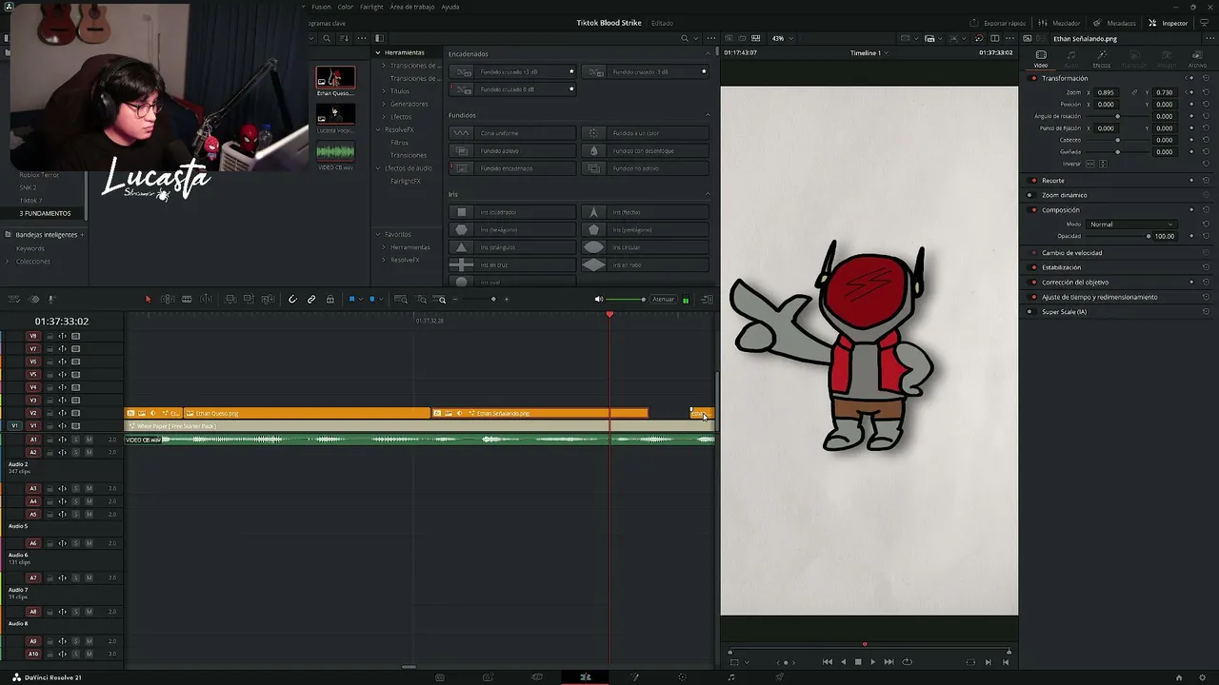Image resolution: width=1219 pixels, height=685 pixels.
Task: Click the play forward button
Action: pos(872,662)
